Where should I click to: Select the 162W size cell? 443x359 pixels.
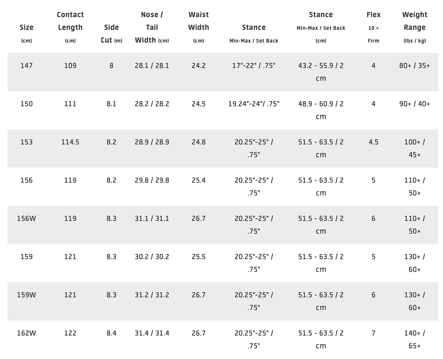click(x=27, y=333)
